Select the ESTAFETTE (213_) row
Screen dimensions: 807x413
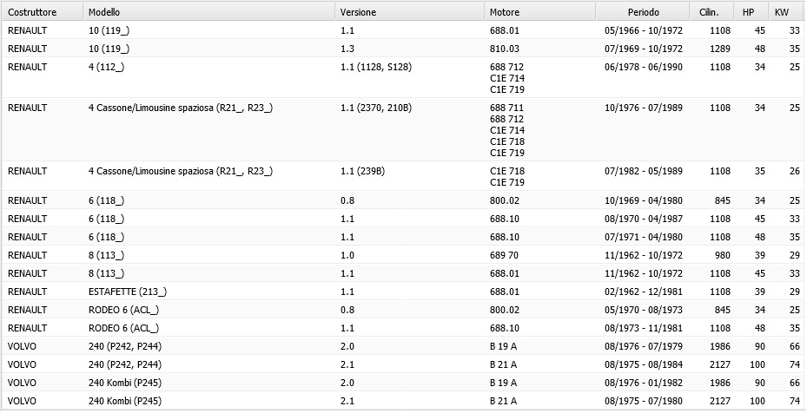point(403,292)
